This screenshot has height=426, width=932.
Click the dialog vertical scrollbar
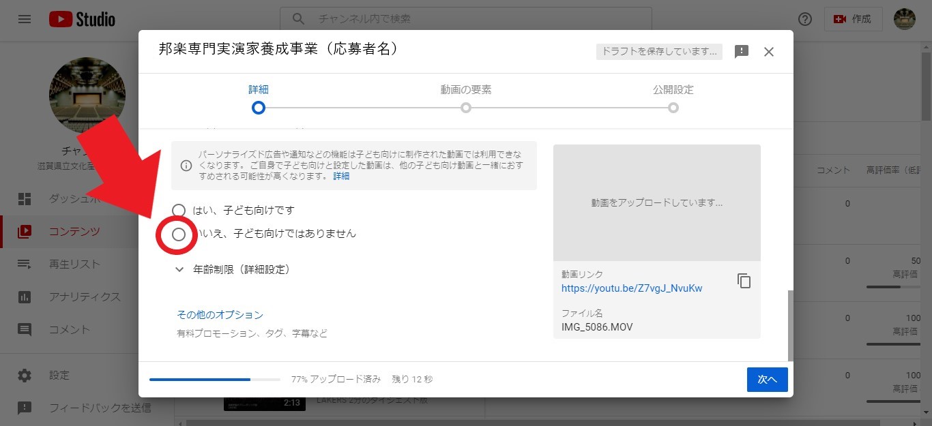coord(790,326)
